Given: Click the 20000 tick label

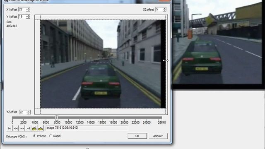Looking at the screenshot, I should point(124,123).
